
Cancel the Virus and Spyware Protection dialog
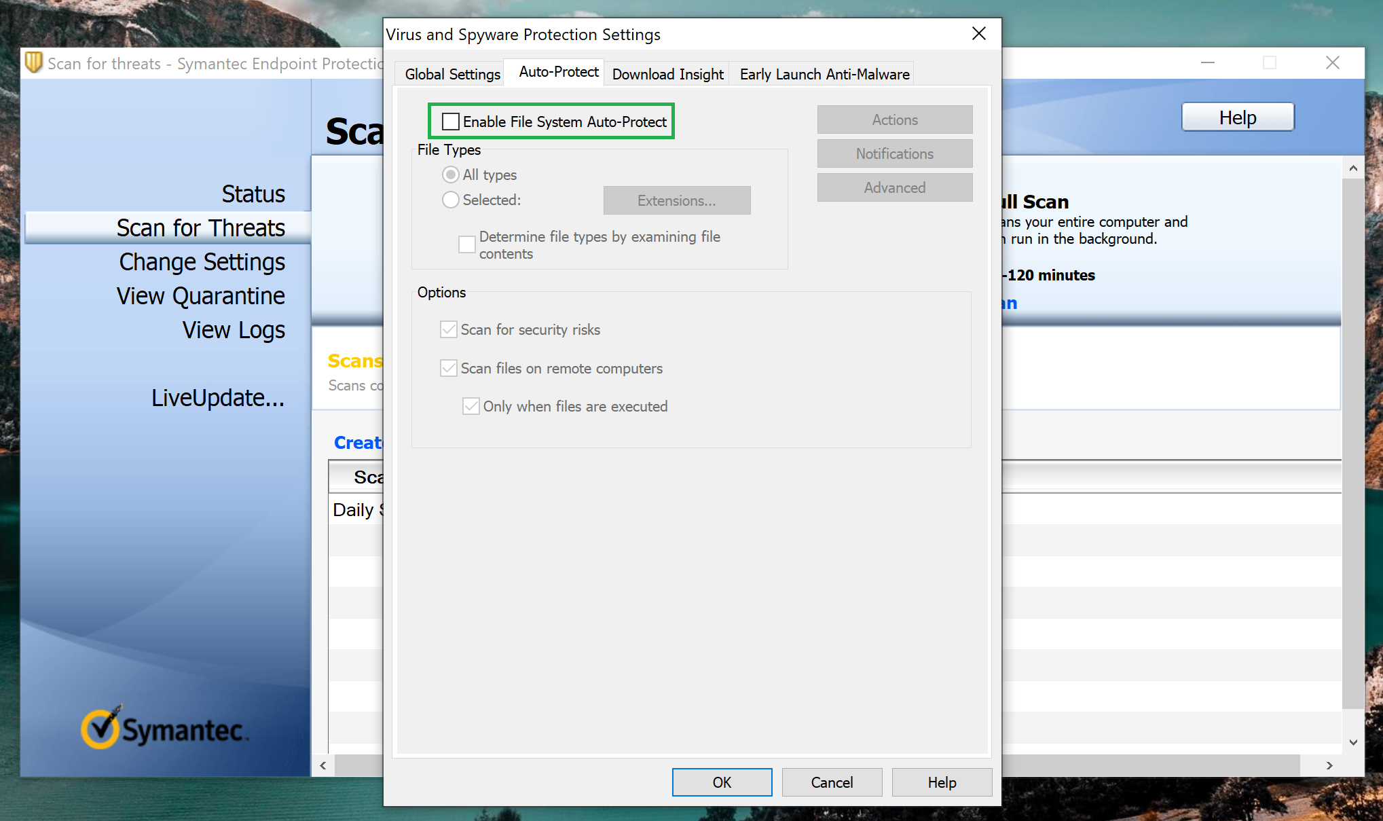coord(832,782)
